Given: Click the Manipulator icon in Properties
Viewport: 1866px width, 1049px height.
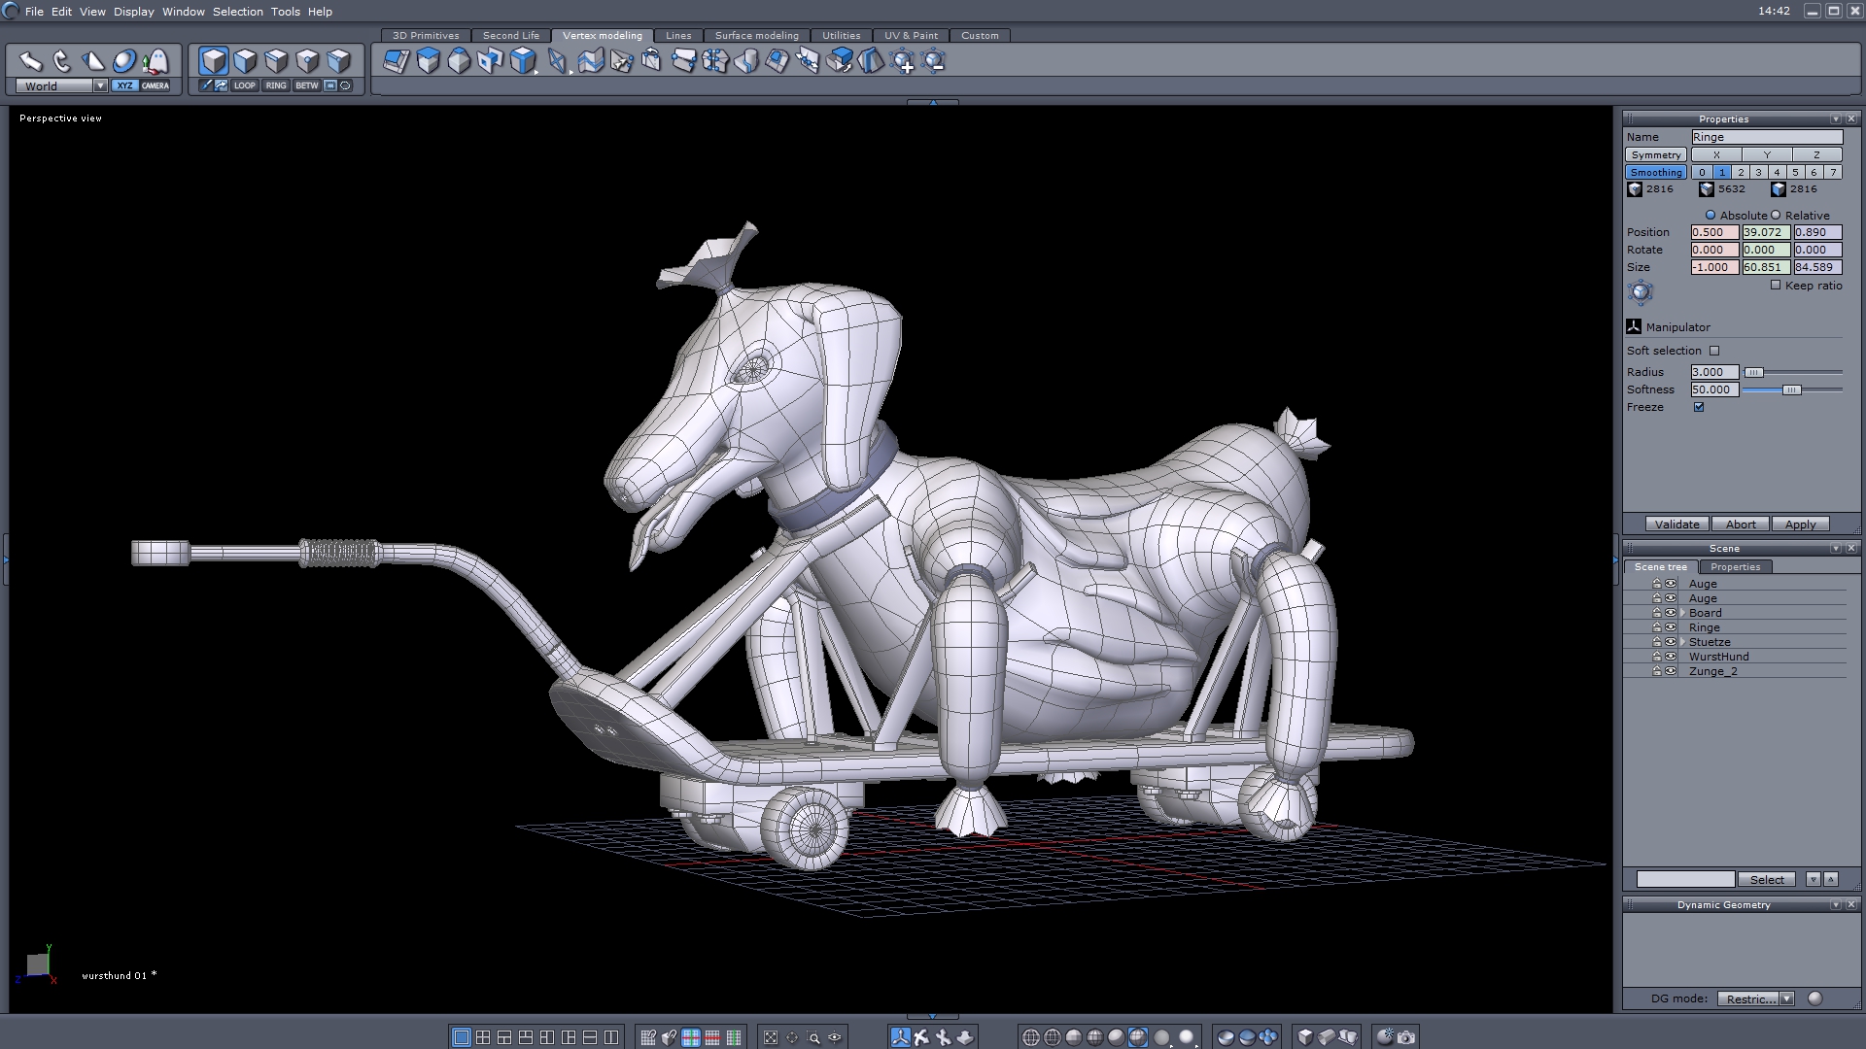Looking at the screenshot, I should point(1634,327).
